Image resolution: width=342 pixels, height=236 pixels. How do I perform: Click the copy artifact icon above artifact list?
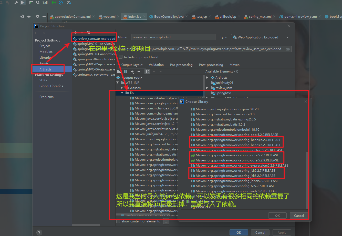coord(89,32)
